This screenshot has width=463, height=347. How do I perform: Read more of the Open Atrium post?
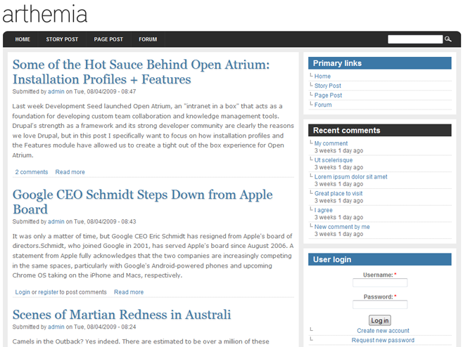(x=70, y=172)
